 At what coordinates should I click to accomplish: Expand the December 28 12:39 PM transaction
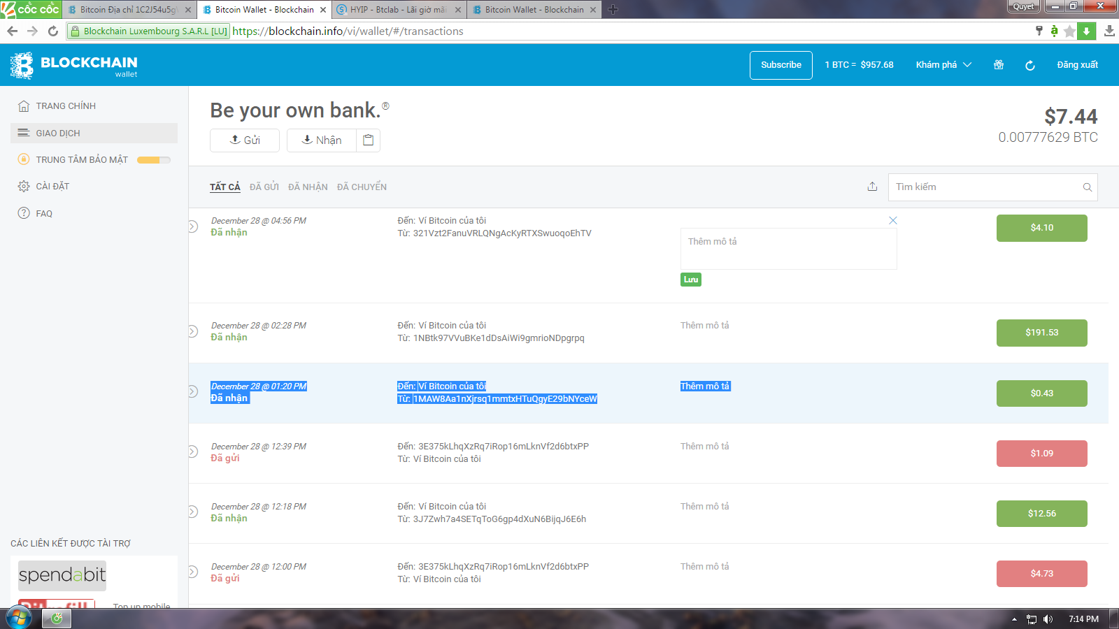(193, 451)
